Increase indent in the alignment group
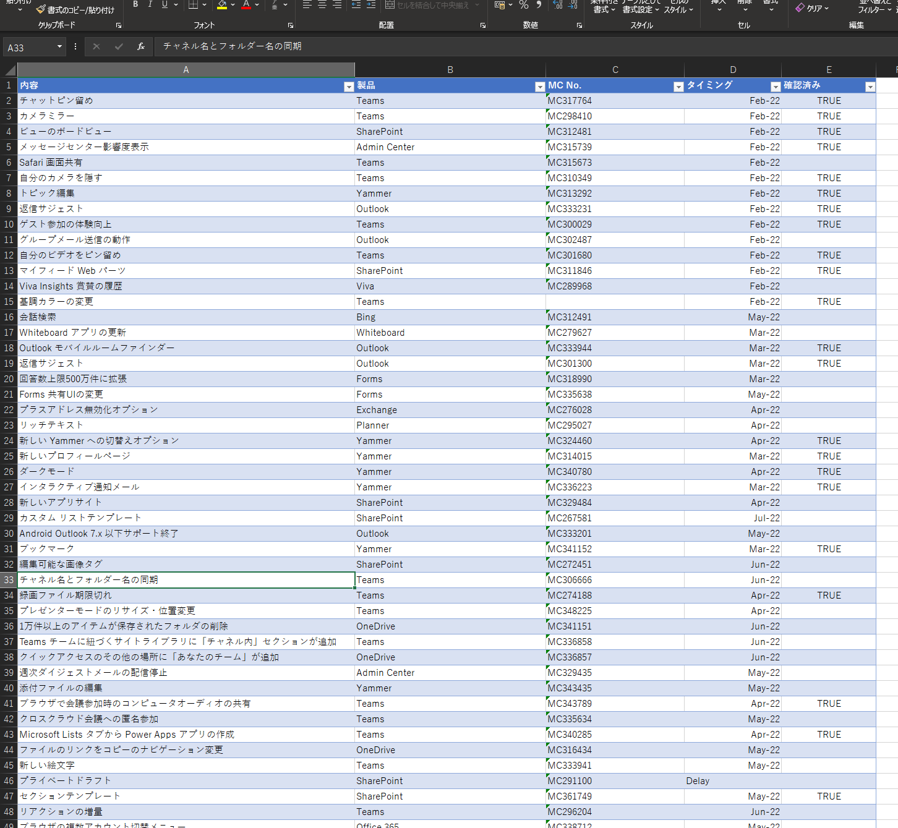 pyautogui.click(x=371, y=4)
